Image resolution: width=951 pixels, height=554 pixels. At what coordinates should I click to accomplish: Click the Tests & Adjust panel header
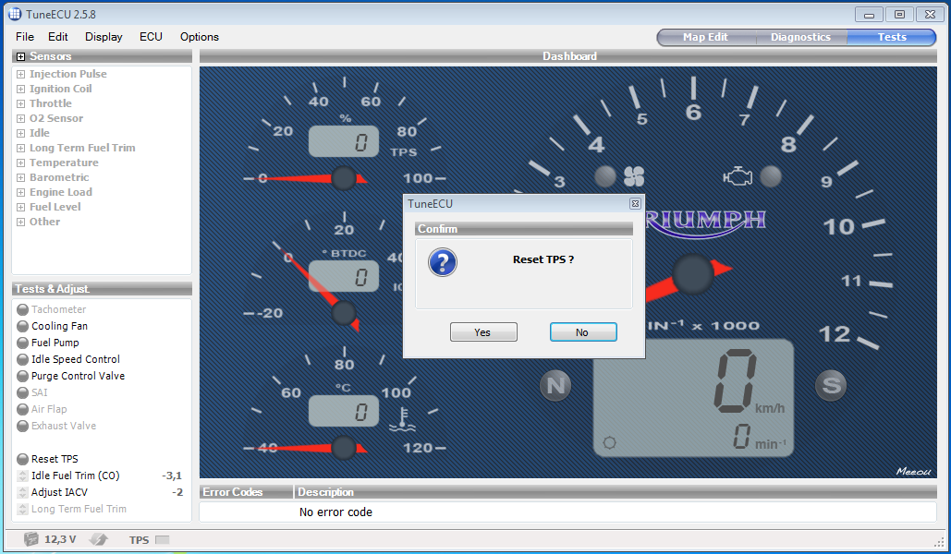pyautogui.click(x=102, y=289)
